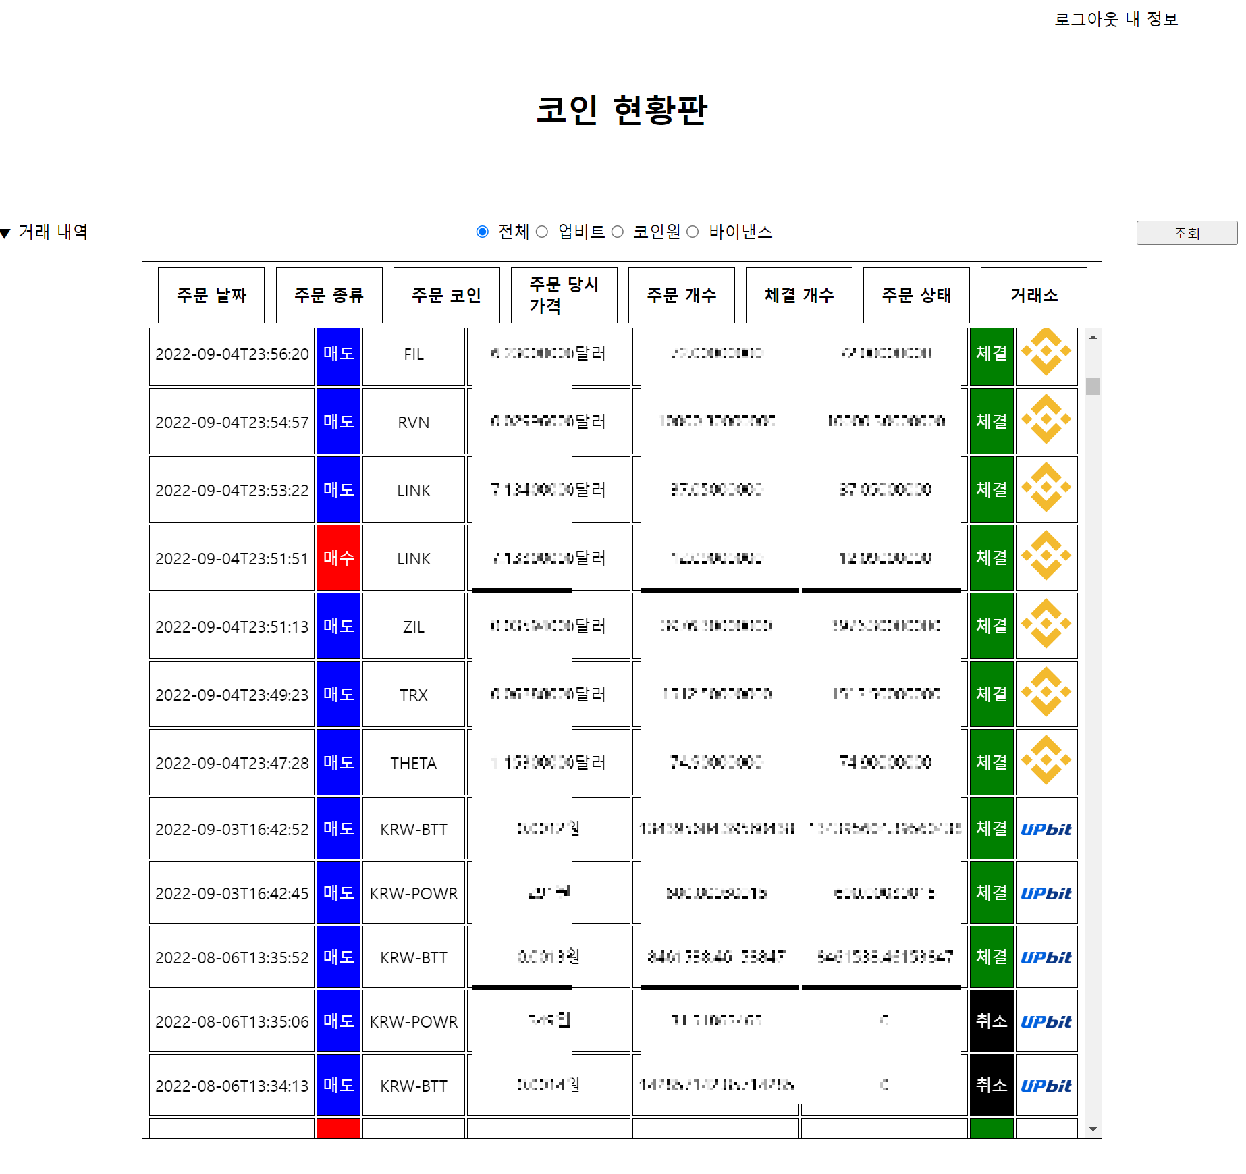Click UPbit logo in 2022-09-03T16:42:52 row
The width and height of the screenshot is (1246, 1174).
(x=1046, y=829)
